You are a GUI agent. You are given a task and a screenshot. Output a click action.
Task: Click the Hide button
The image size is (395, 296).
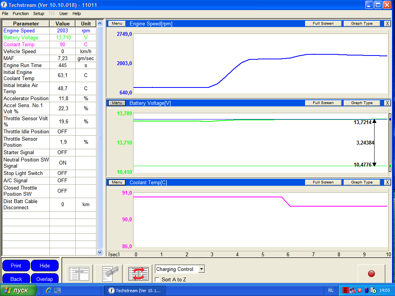pos(45,266)
